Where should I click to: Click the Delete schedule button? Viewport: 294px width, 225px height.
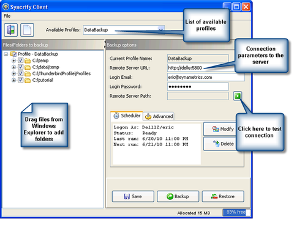pos(220,144)
